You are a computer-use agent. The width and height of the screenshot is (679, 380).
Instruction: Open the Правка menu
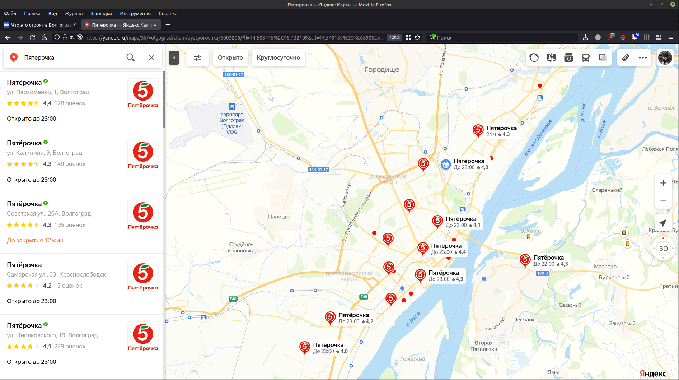[x=32, y=13]
